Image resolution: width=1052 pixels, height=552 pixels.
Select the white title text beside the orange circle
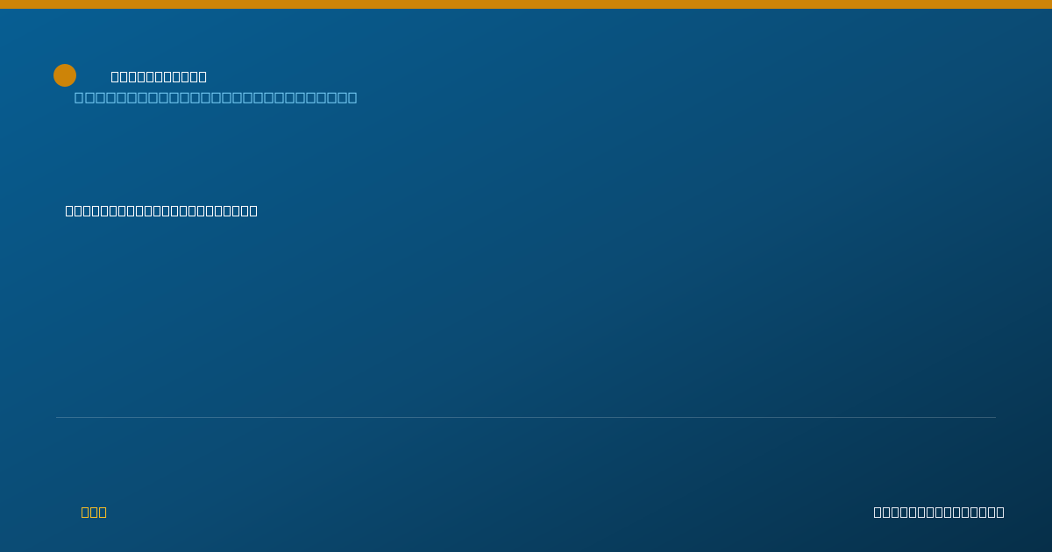[159, 77]
